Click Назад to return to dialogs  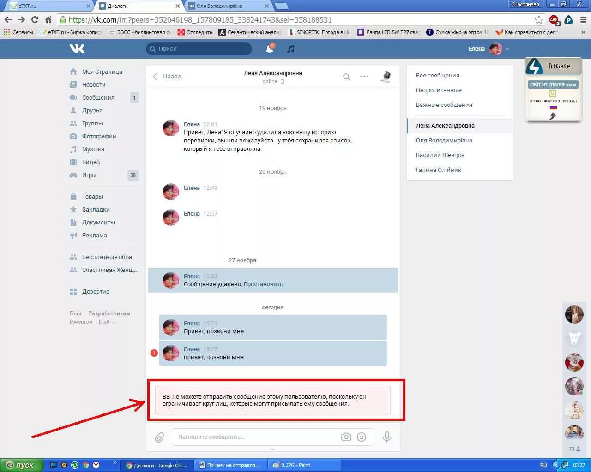167,76
